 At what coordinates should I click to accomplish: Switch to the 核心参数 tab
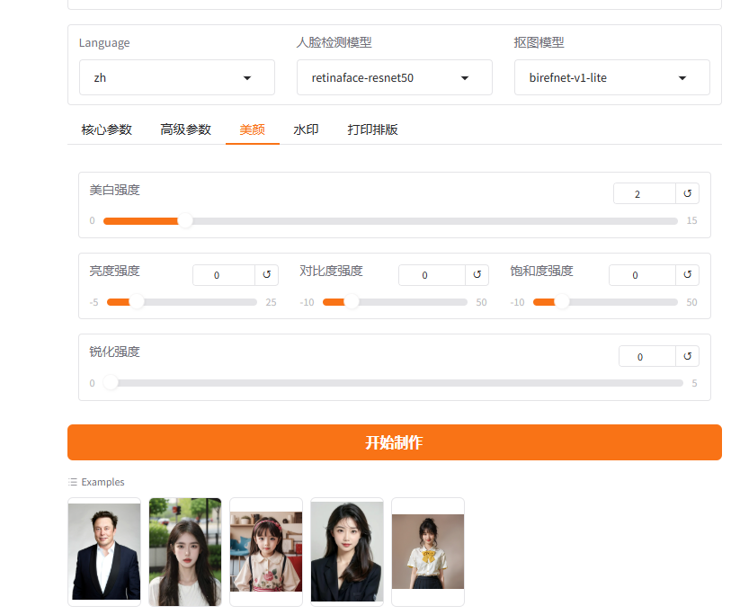tap(107, 129)
